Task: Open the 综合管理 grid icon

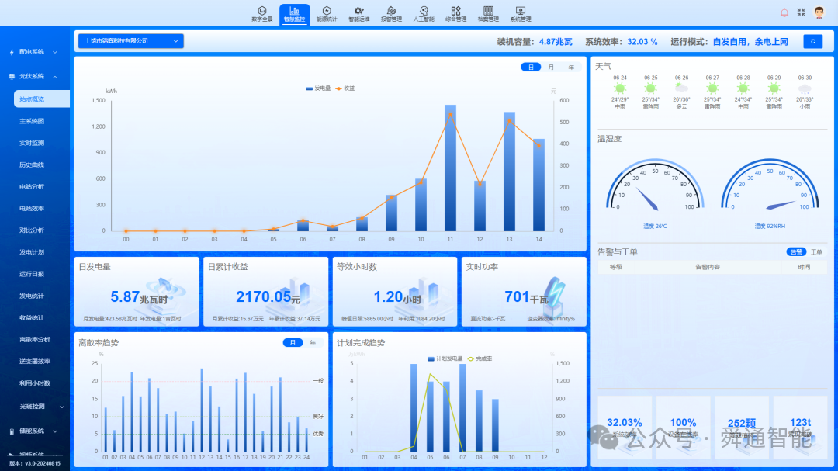Action: click(456, 11)
